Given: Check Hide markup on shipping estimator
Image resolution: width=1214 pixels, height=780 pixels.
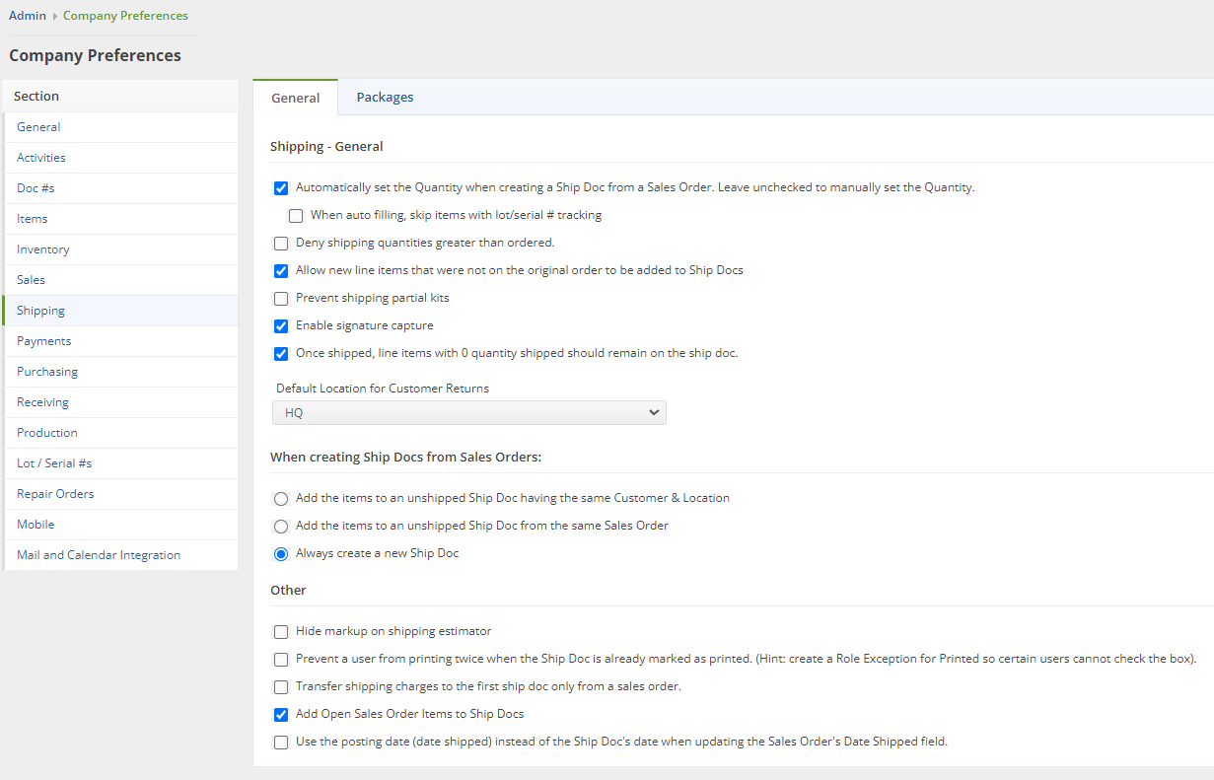Looking at the screenshot, I should pos(281,632).
